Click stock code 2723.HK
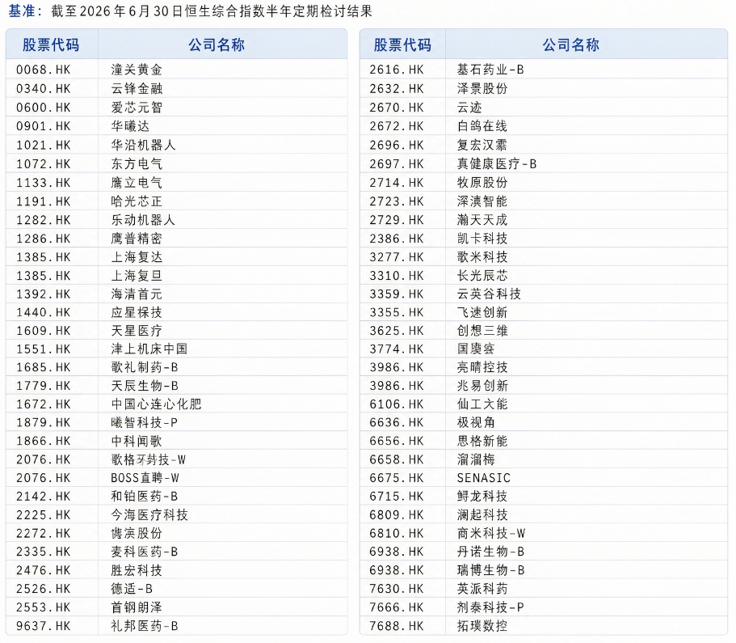Image resolution: width=736 pixels, height=643 pixels. click(397, 201)
